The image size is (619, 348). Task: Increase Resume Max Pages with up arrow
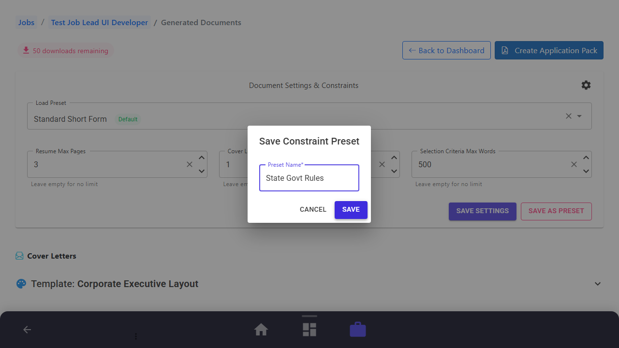click(x=202, y=158)
